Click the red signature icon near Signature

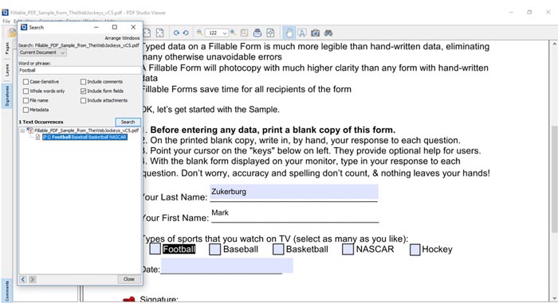point(129,300)
